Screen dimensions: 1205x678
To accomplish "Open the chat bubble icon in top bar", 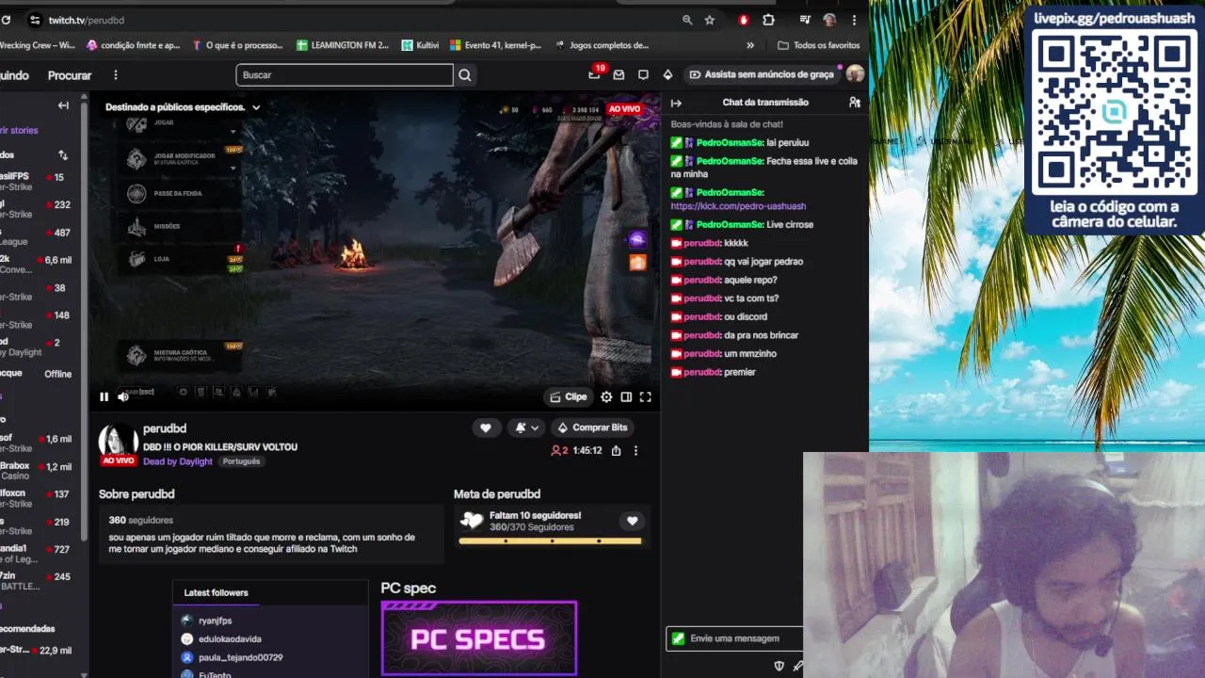I will click(x=643, y=74).
